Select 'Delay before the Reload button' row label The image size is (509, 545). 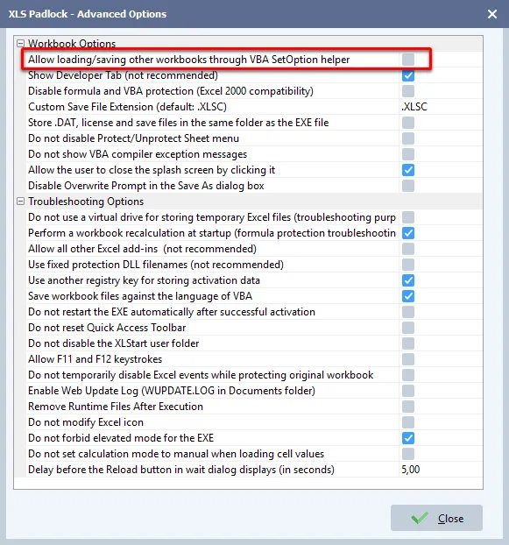(x=181, y=470)
